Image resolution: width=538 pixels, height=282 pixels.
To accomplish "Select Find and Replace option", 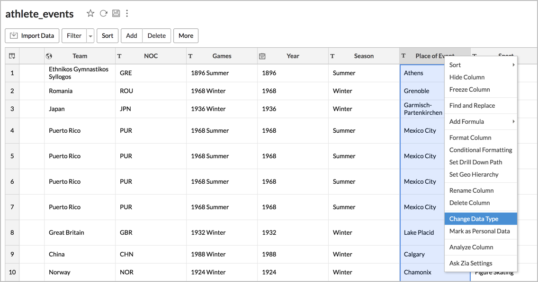I will (x=481, y=106).
